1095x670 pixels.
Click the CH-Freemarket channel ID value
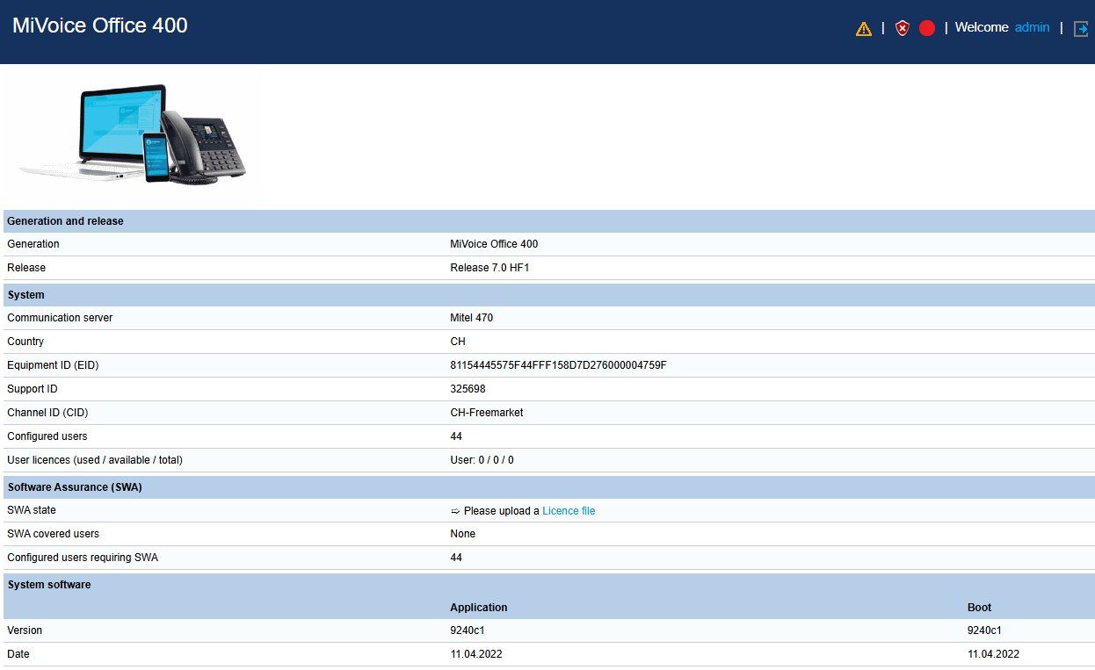(487, 413)
